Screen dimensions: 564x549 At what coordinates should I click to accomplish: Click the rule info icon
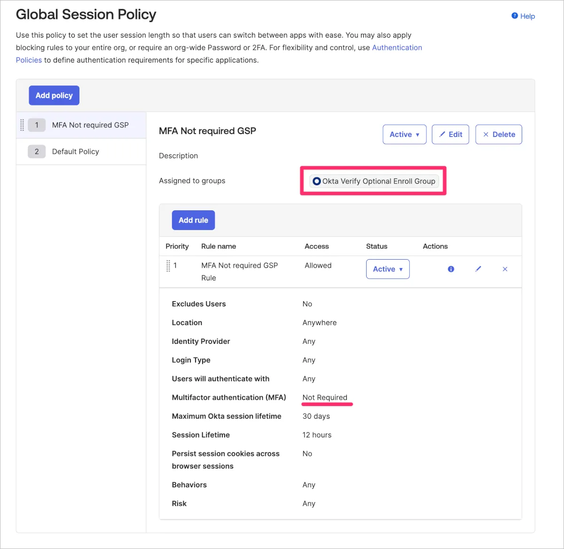tap(451, 269)
